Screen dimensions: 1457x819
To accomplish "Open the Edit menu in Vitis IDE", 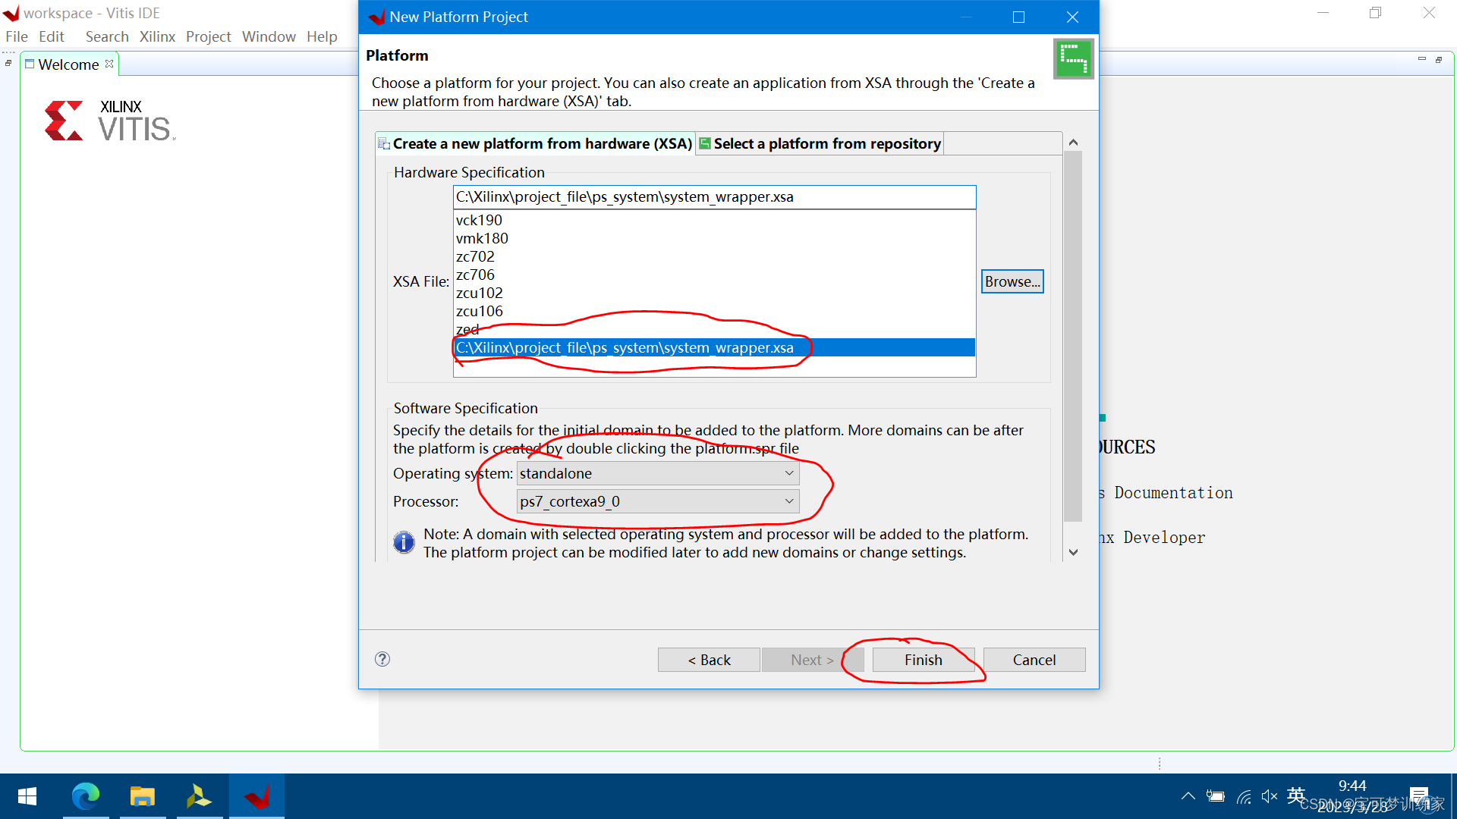I will 52,36.
